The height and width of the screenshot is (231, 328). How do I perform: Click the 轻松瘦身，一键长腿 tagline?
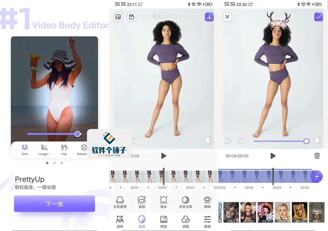click(x=36, y=188)
